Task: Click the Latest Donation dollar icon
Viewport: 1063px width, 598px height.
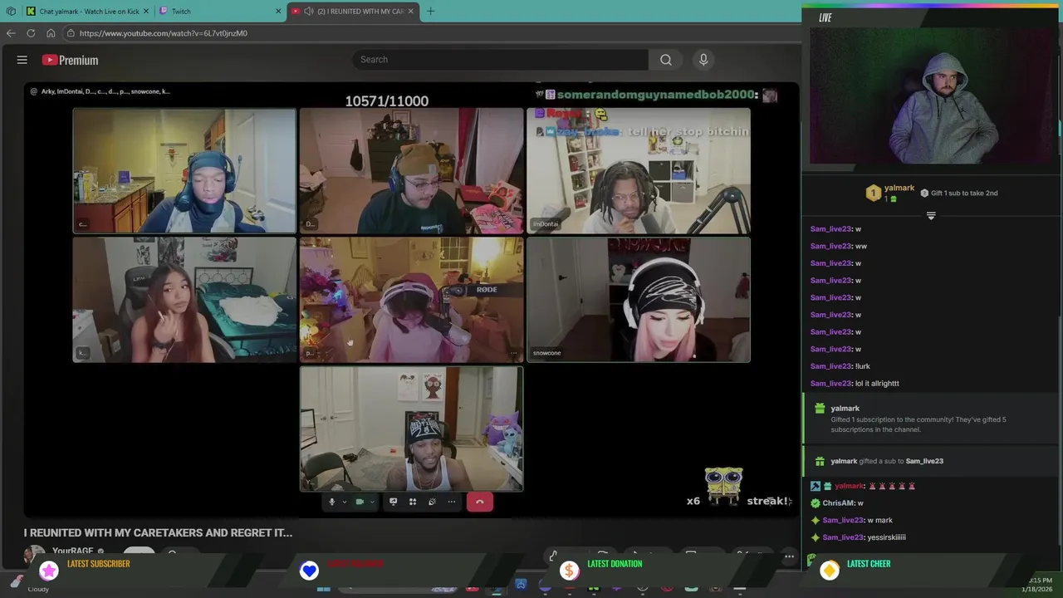Action: (x=569, y=570)
